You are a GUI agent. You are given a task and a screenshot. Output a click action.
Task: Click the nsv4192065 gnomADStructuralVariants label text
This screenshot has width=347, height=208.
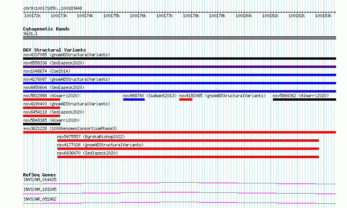coord(222,96)
